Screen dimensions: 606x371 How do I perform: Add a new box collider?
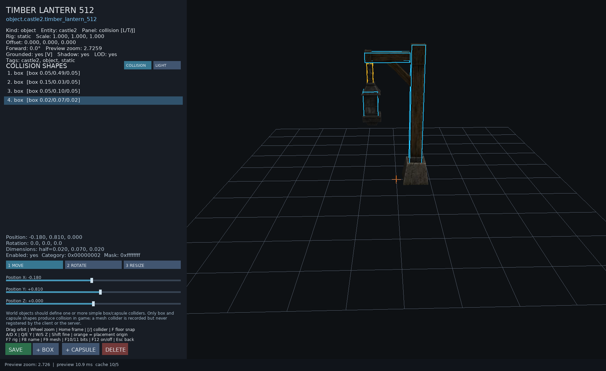46,349
